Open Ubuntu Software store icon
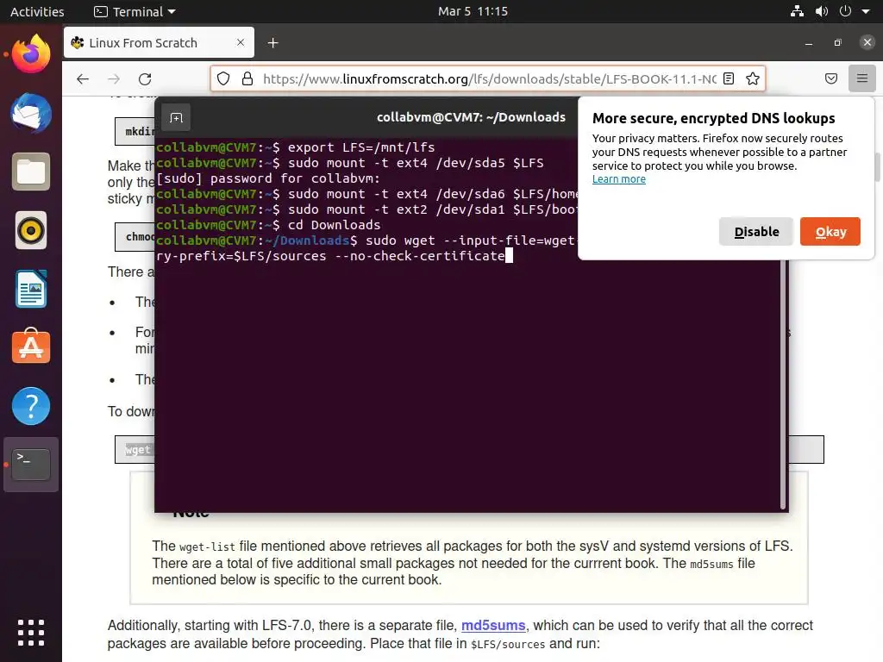 31,347
